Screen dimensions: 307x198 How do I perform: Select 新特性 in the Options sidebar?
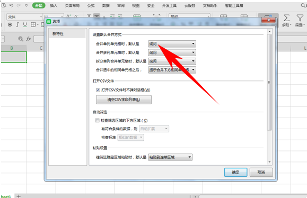[67, 34]
